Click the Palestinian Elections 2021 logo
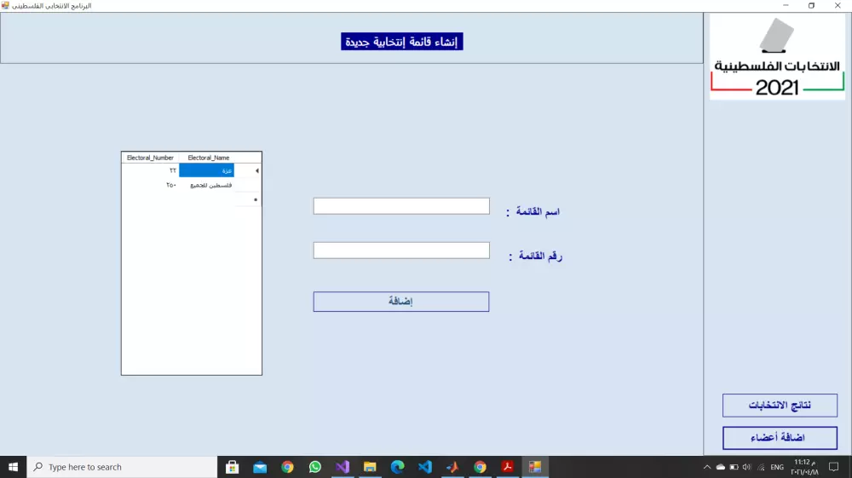Viewport: 852px width, 478px height. click(777, 56)
